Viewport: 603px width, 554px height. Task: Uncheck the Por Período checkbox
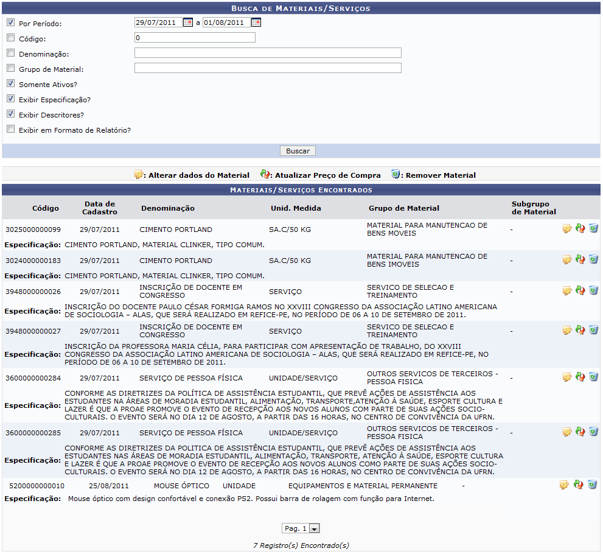(x=11, y=23)
